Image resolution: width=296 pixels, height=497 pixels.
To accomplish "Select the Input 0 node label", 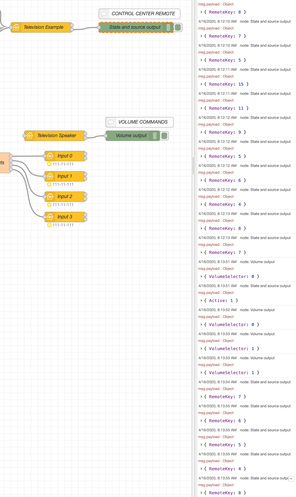I will [x=65, y=156].
